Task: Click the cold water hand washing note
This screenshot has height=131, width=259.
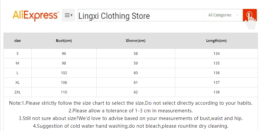Action: [131, 126]
